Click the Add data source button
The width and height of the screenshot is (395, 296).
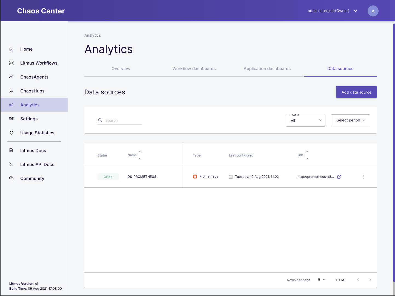pos(356,92)
